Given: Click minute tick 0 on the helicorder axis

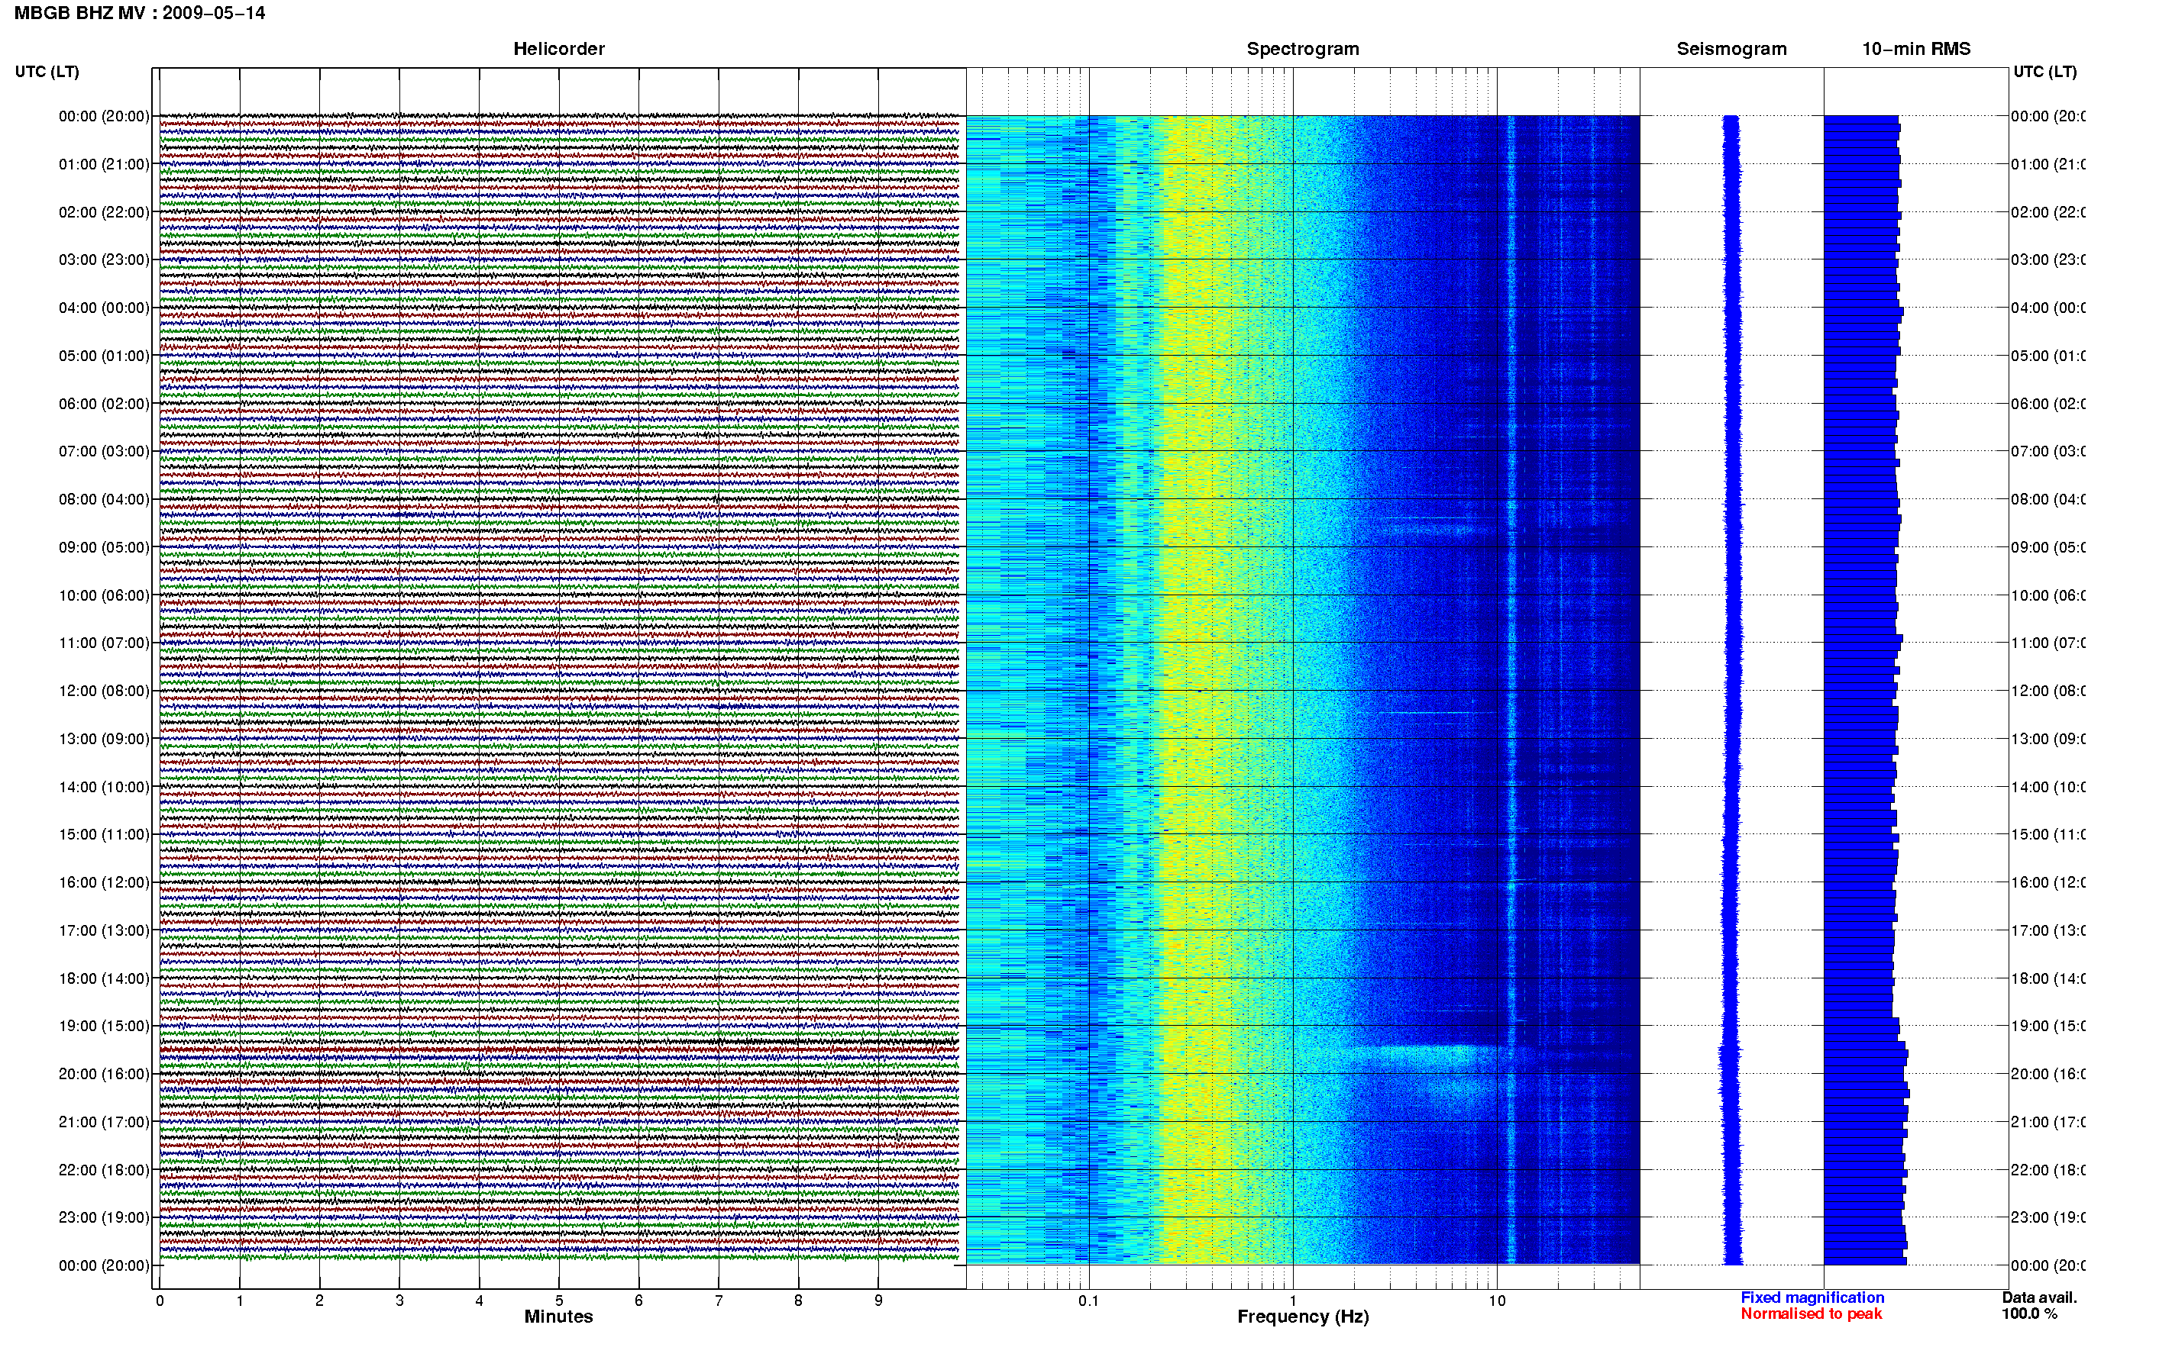Looking at the screenshot, I should (x=160, y=1301).
